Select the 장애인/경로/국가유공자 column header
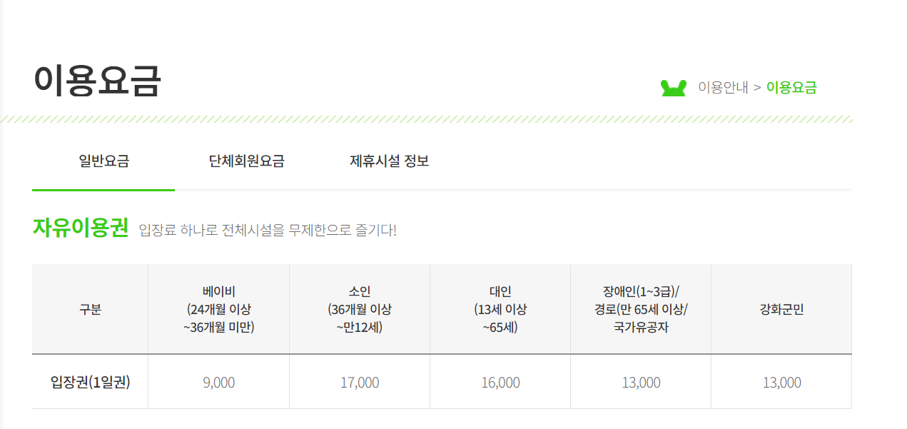The height and width of the screenshot is (429, 907). click(641, 310)
